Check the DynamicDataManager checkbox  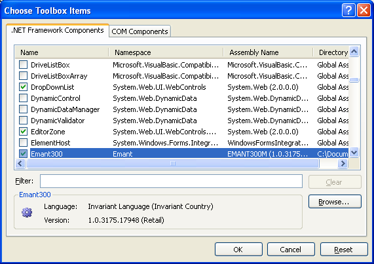tap(23, 109)
